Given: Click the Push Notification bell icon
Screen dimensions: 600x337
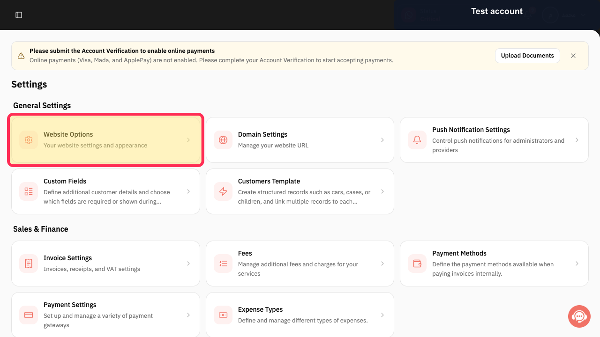Looking at the screenshot, I should (x=417, y=140).
